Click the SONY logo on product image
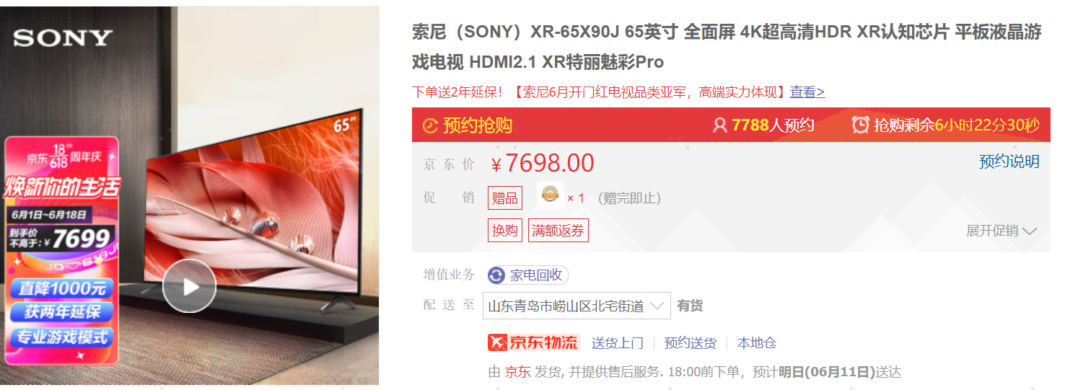 click(63, 38)
